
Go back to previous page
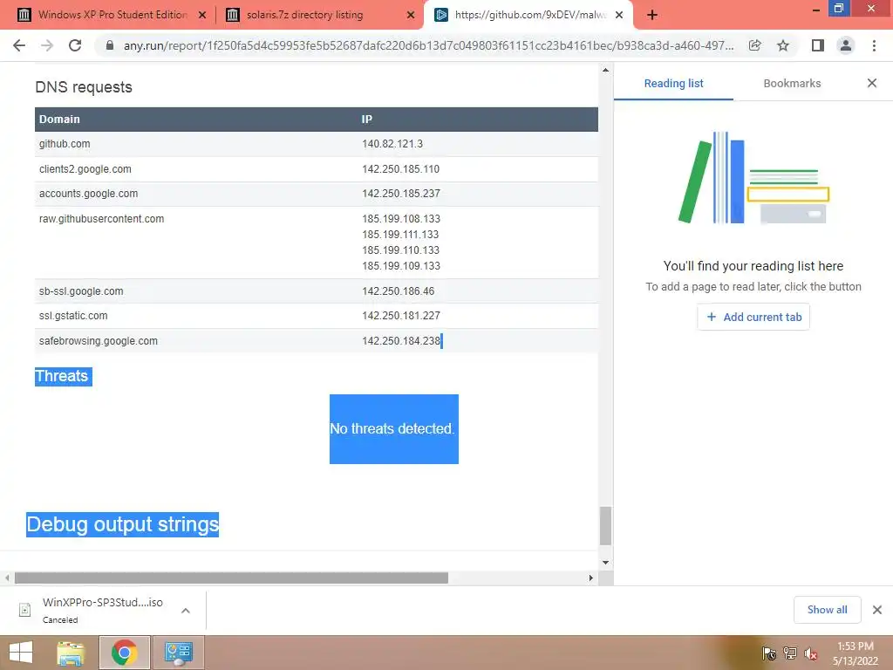[19, 45]
